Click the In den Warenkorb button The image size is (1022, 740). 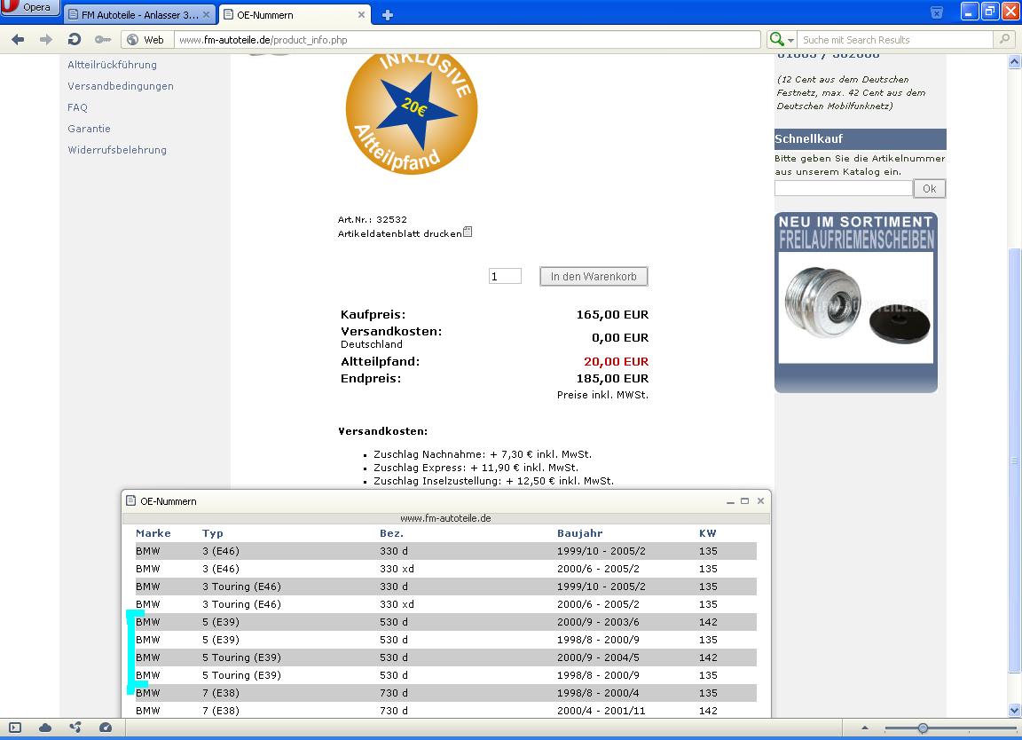tap(594, 277)
